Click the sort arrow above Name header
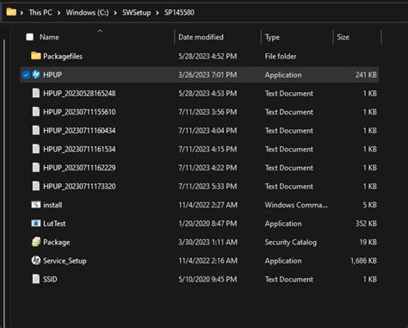 click(x=100, y=31)
